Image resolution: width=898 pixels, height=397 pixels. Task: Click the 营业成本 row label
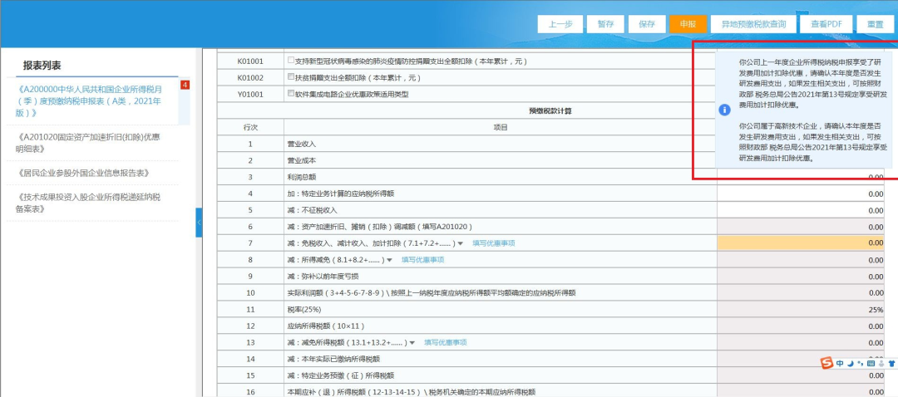301,161
